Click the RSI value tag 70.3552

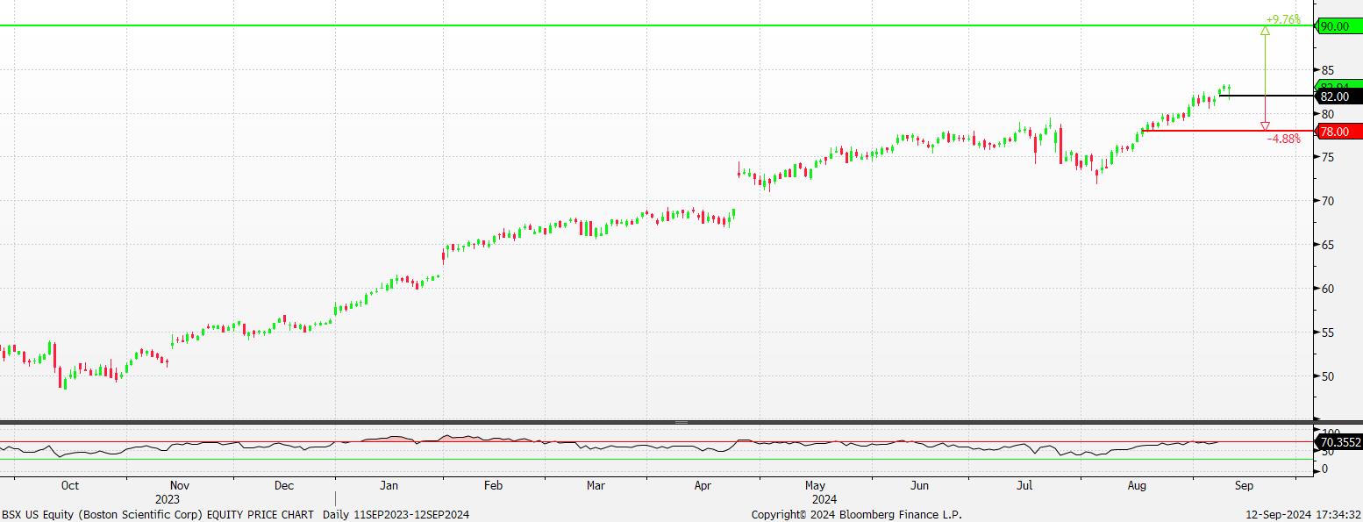coord(1339,443)
